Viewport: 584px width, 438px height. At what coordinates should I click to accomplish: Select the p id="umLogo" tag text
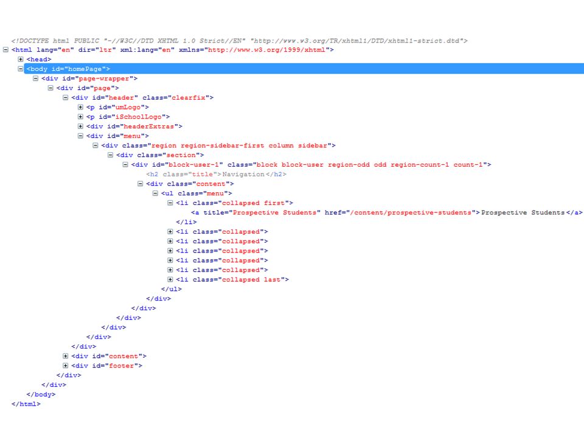pos(117,107)
